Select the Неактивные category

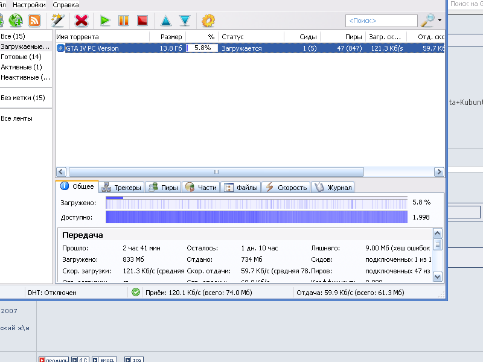[25, 77]
